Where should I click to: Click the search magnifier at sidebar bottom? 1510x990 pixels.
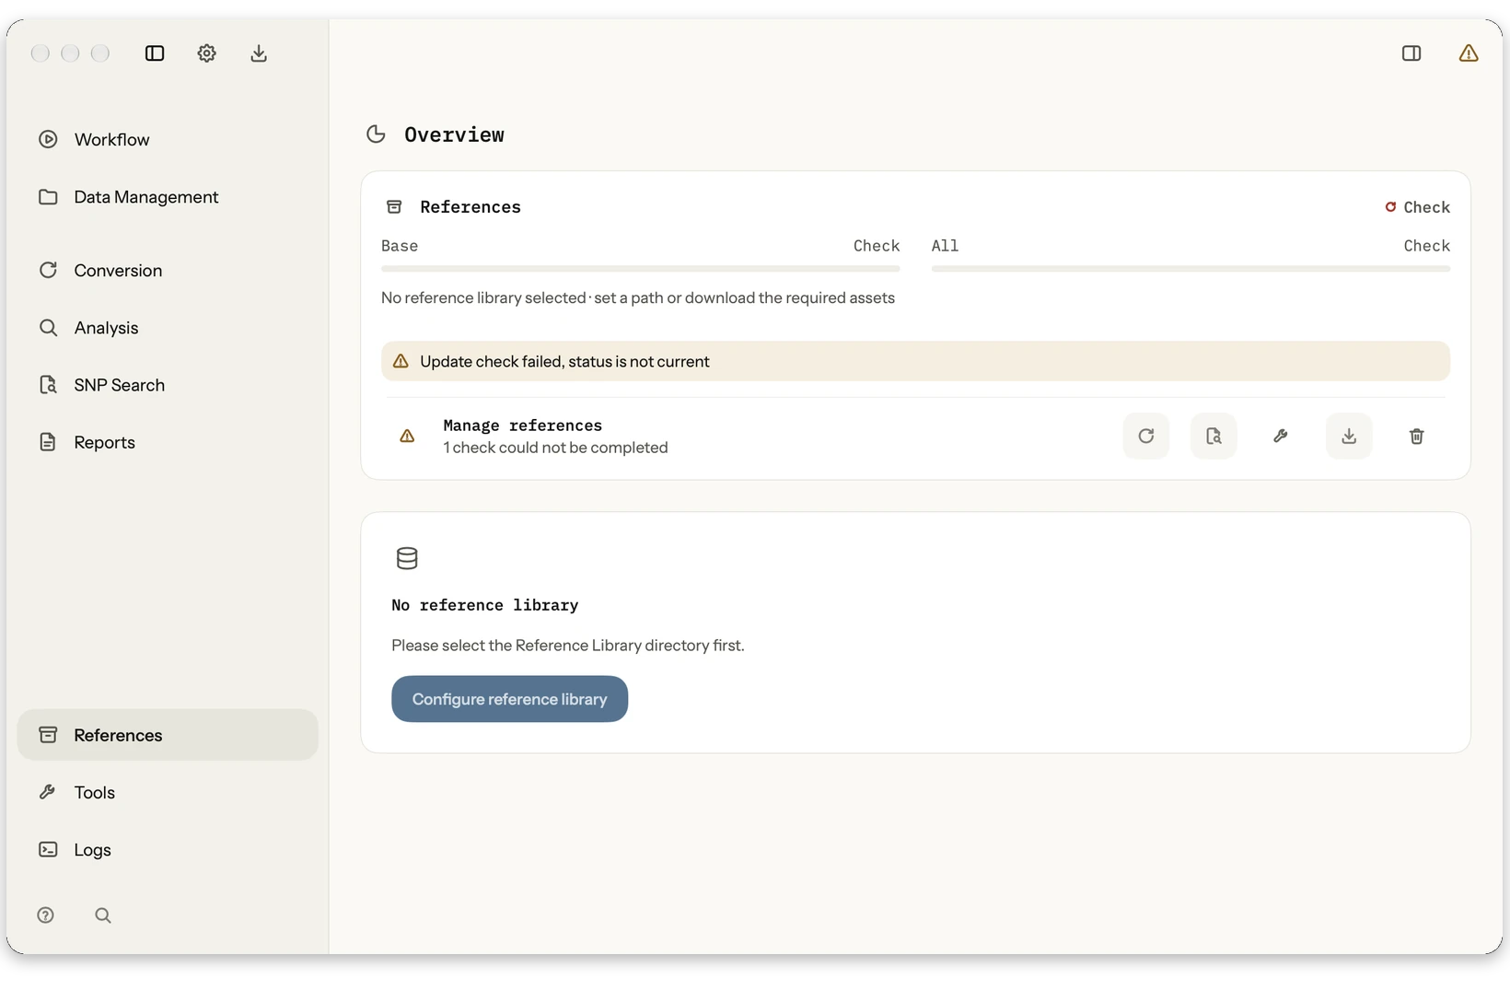[x=103, y=915]
